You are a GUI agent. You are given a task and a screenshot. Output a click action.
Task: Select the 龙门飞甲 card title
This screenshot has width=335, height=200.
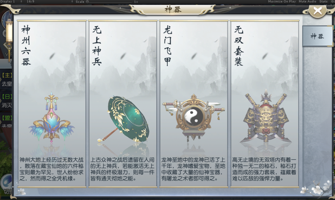pos(168,46)
